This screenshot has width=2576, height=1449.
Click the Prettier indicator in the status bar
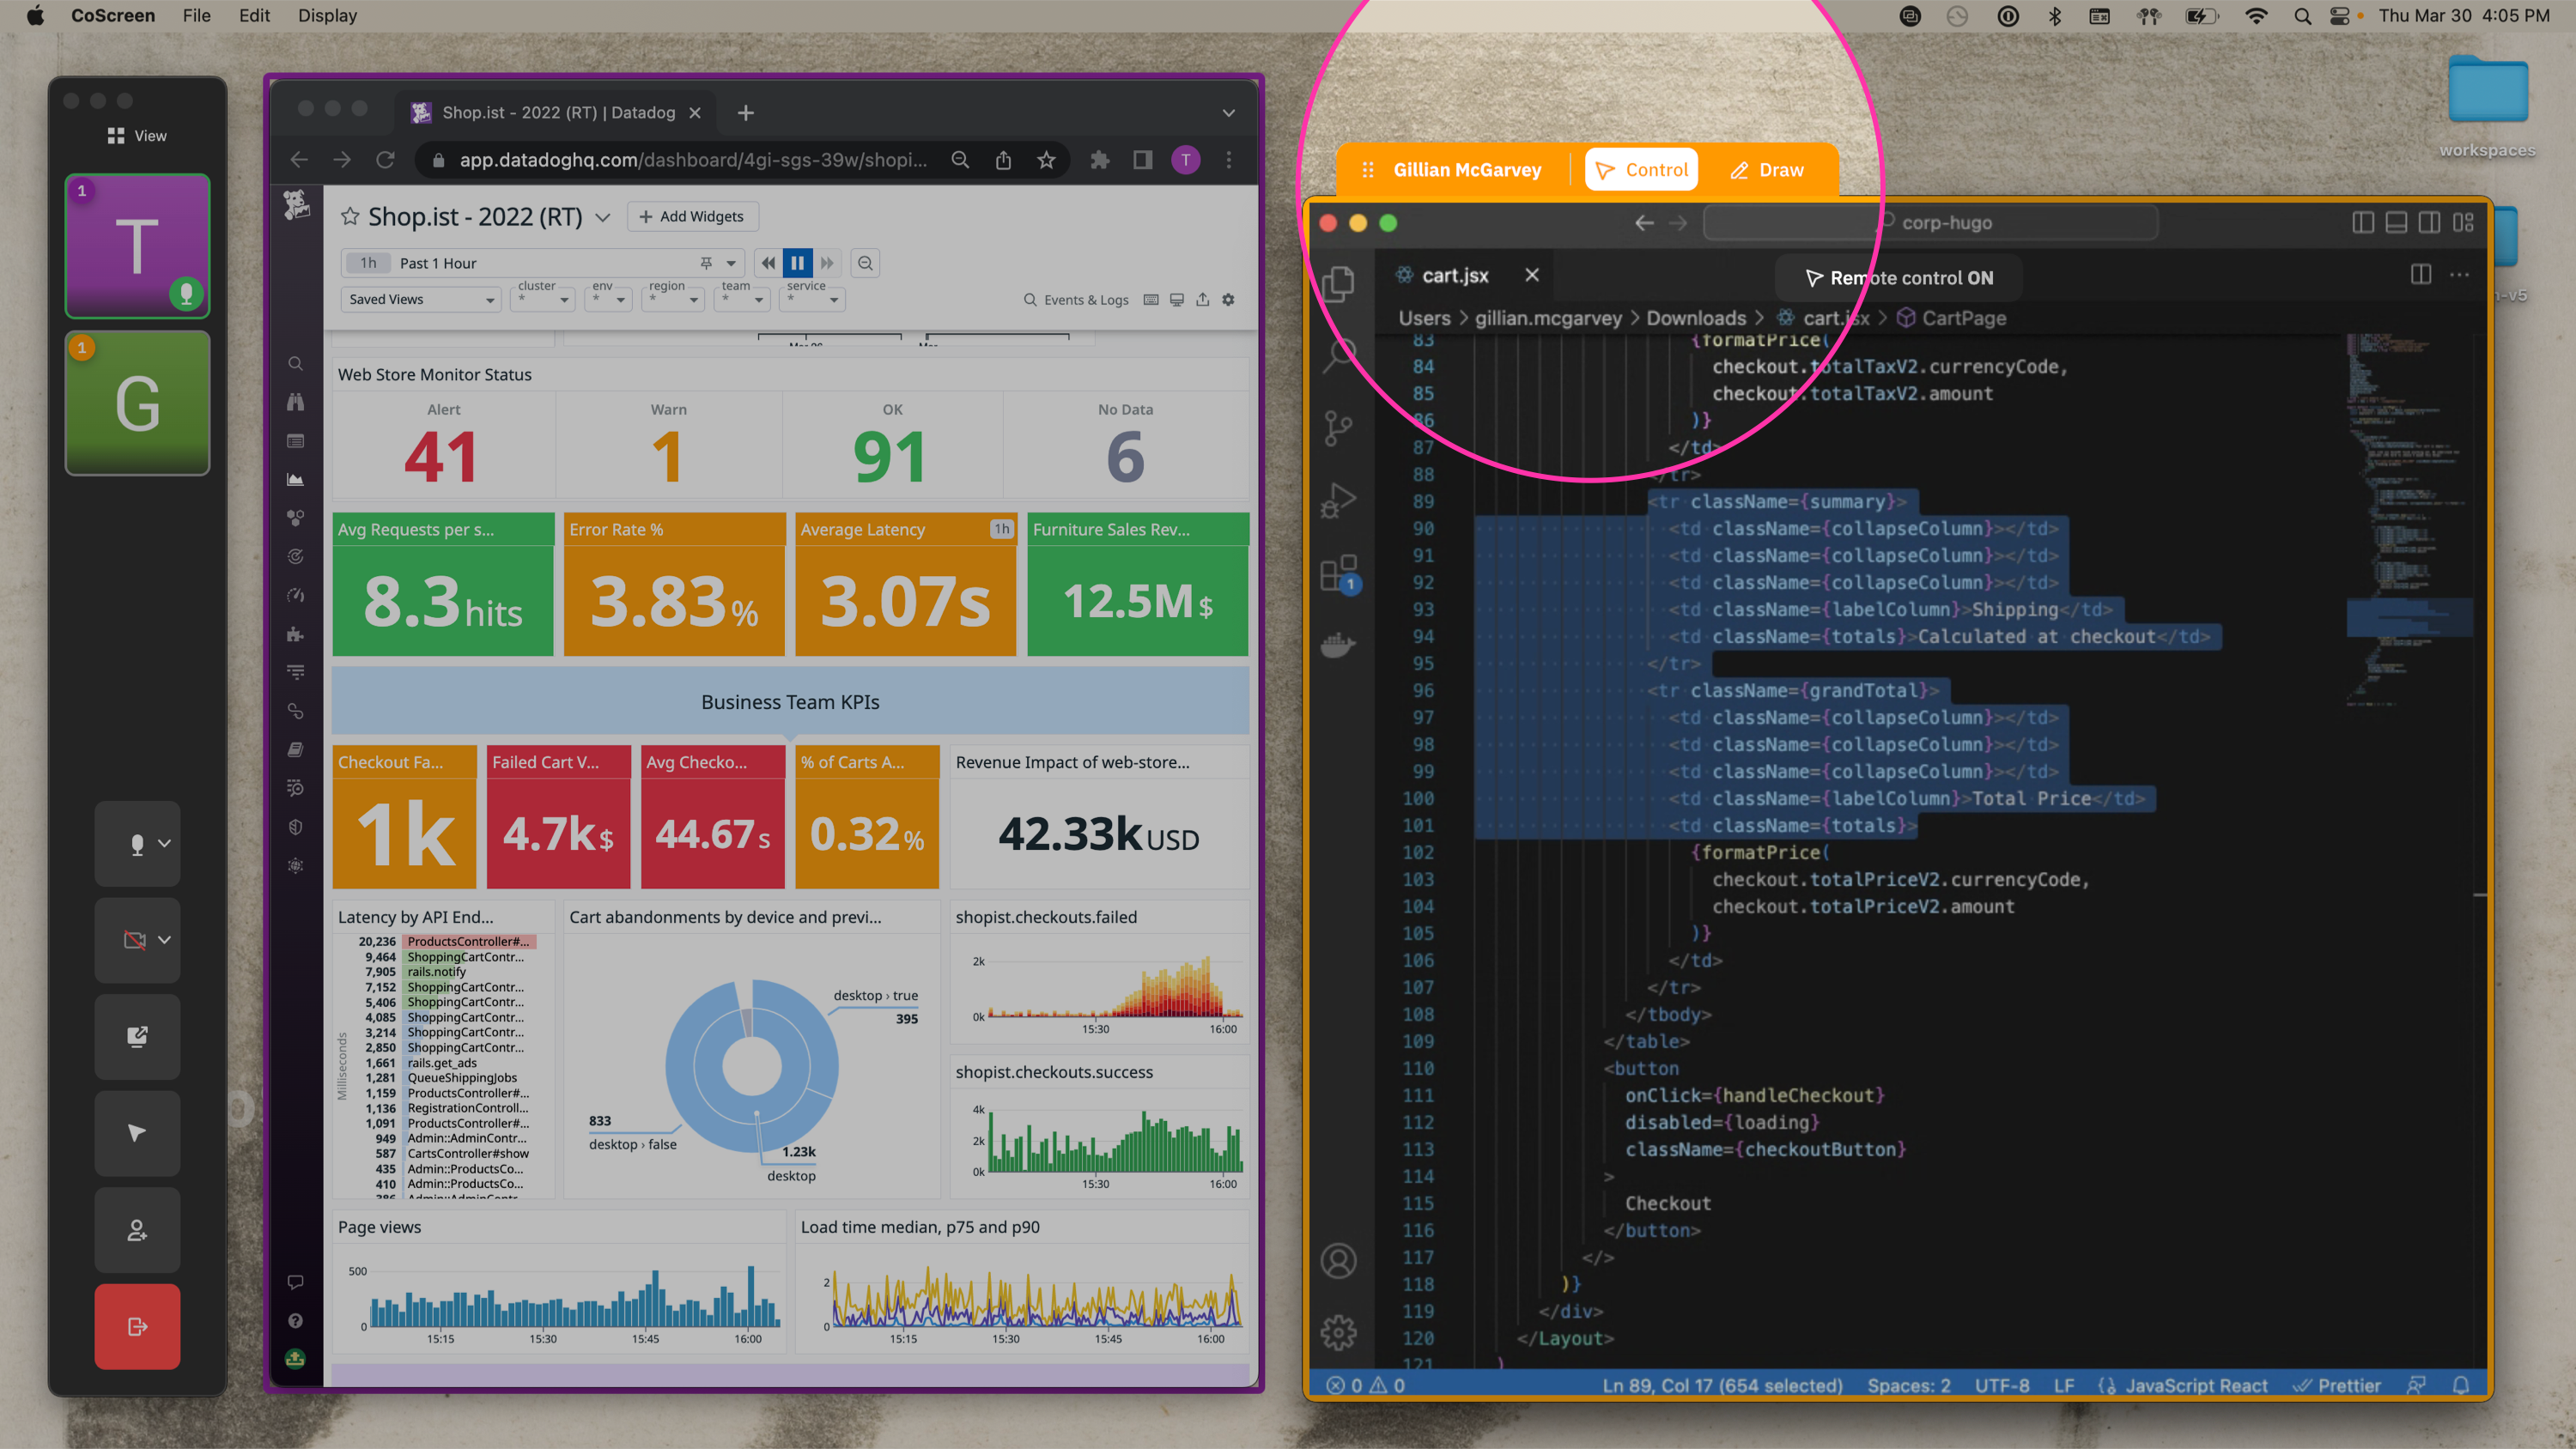tap(2337, 1385)
